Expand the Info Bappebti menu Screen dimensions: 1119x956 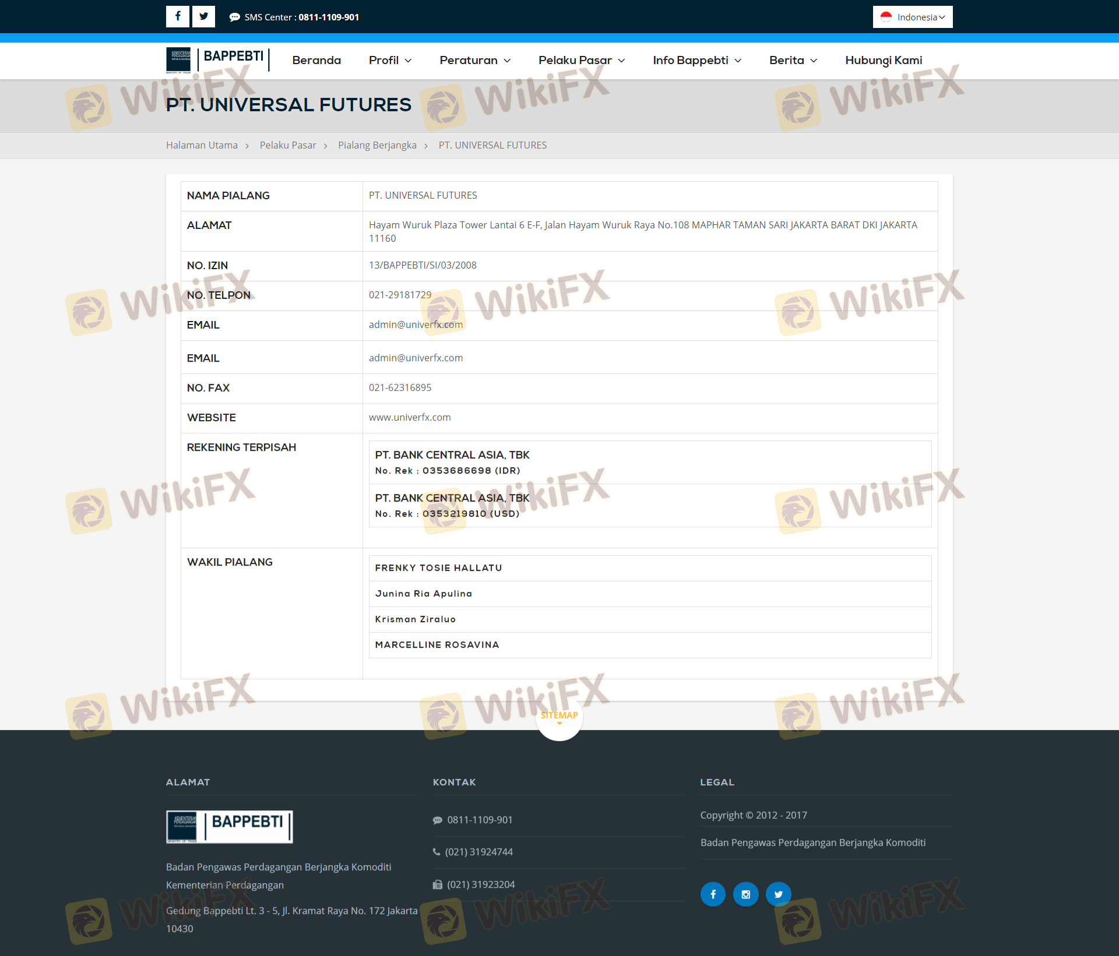click(696, 60)
